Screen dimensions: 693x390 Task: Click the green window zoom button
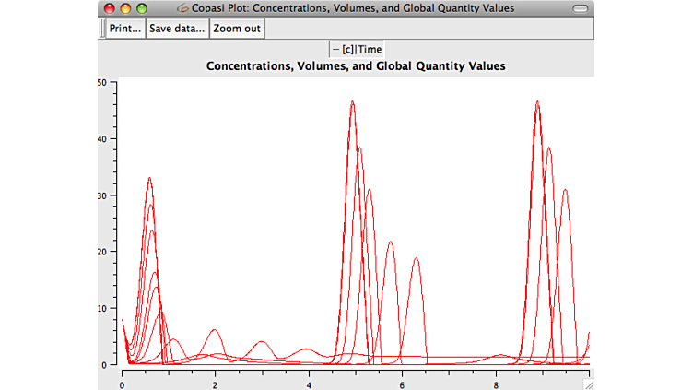141,8
